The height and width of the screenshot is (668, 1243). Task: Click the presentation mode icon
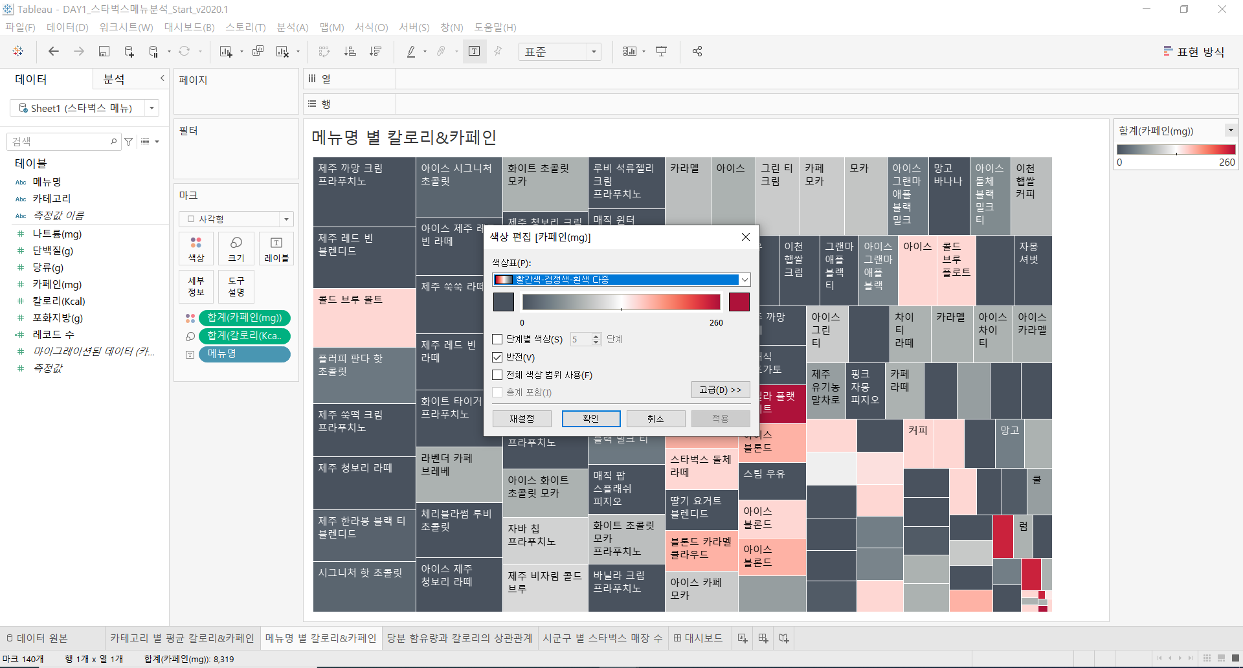(661, 51)
